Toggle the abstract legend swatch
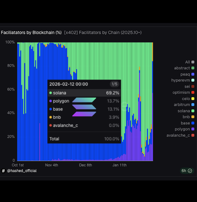The image size is (197, 202). [x=193, y=68]
